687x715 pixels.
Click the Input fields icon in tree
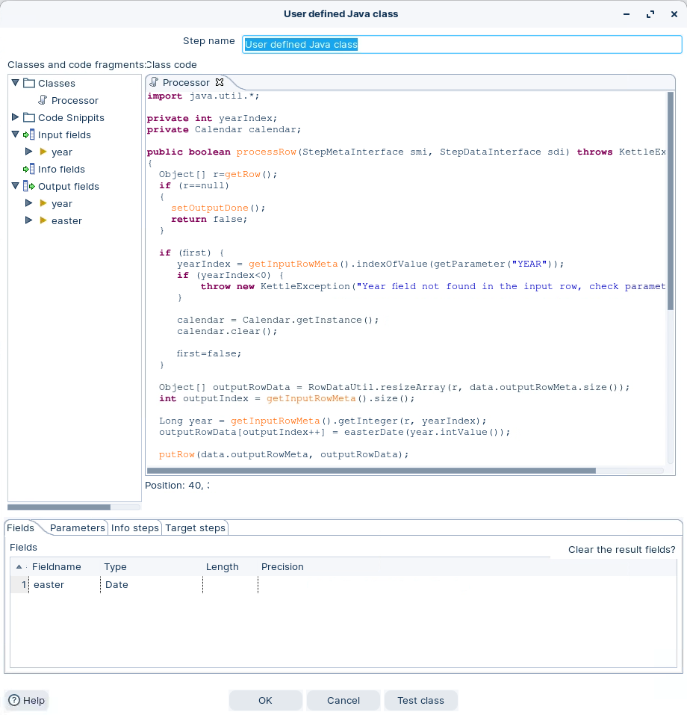coord(29,135)
